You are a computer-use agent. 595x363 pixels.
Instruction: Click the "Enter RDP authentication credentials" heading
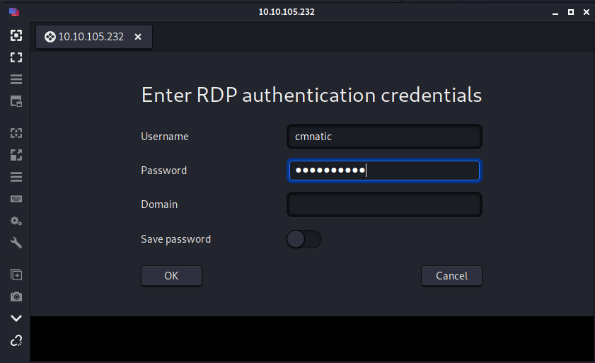click(x=311, y=95)
